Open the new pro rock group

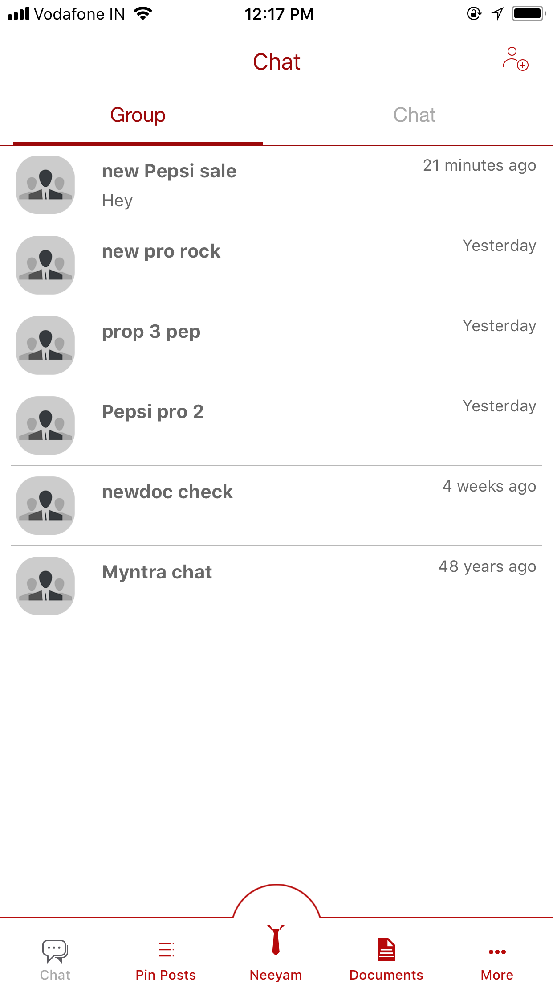click(161, 252)
